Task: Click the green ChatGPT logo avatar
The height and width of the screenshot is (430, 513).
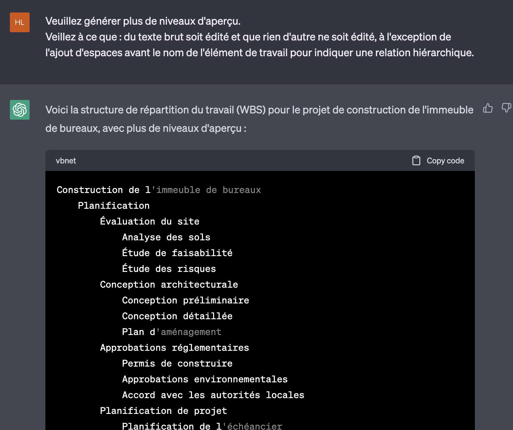Action: coord(20,110)
